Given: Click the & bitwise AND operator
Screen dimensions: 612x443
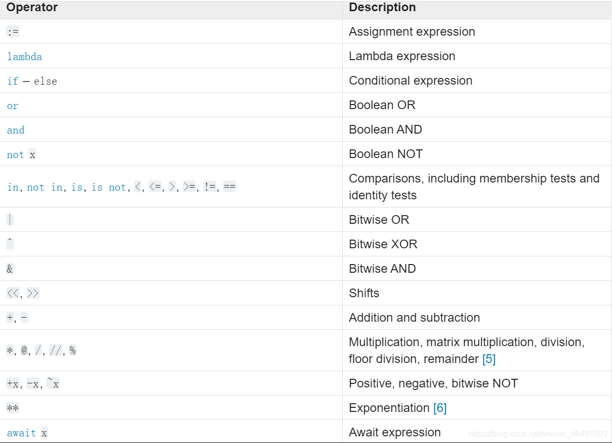Looking at the screenshot, I should (x=10, y=269).
